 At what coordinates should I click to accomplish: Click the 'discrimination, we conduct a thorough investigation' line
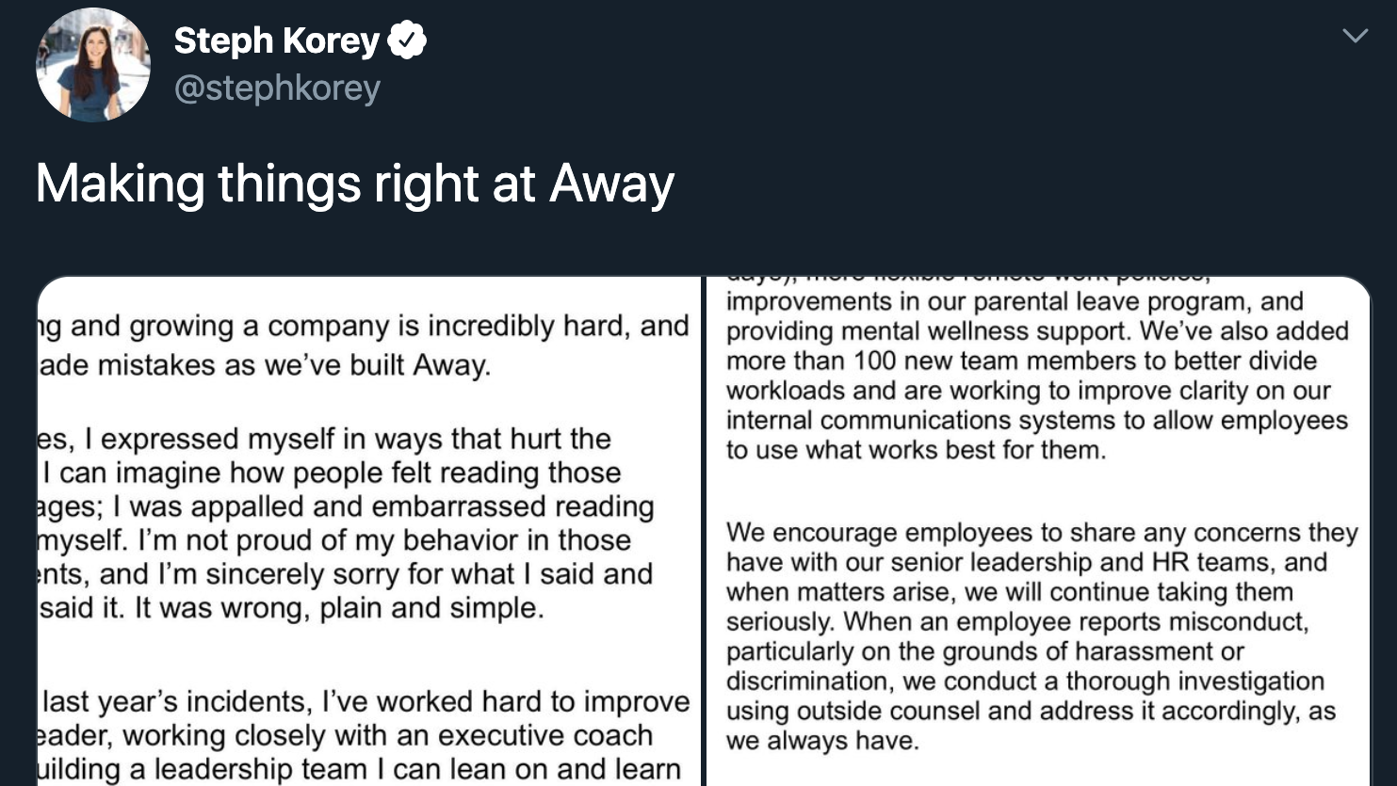click(x=1025, y=682)
